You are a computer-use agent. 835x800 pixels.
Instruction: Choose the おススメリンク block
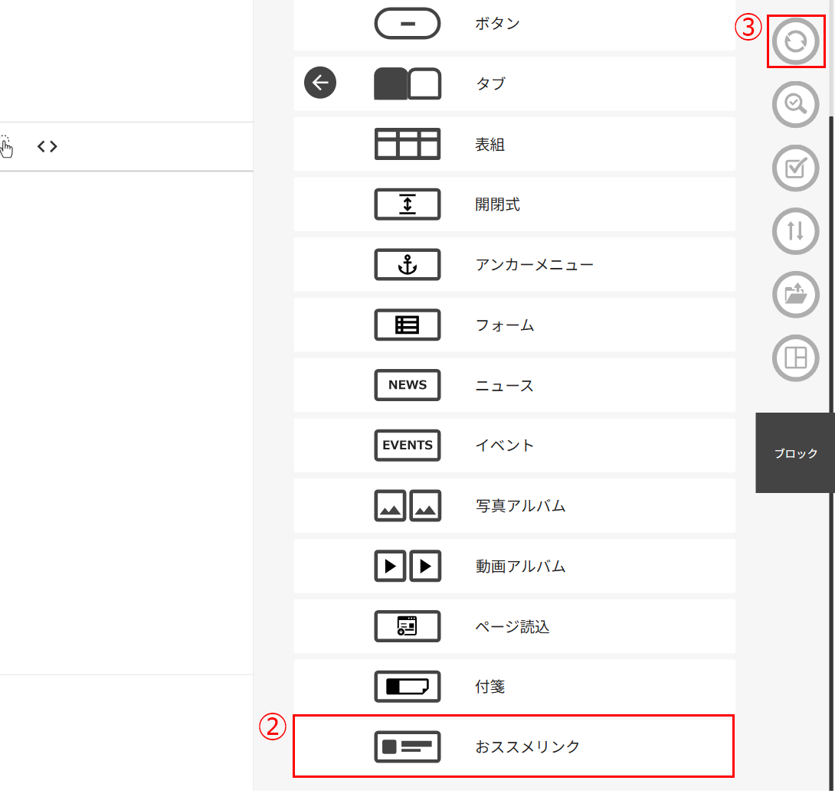514,746
